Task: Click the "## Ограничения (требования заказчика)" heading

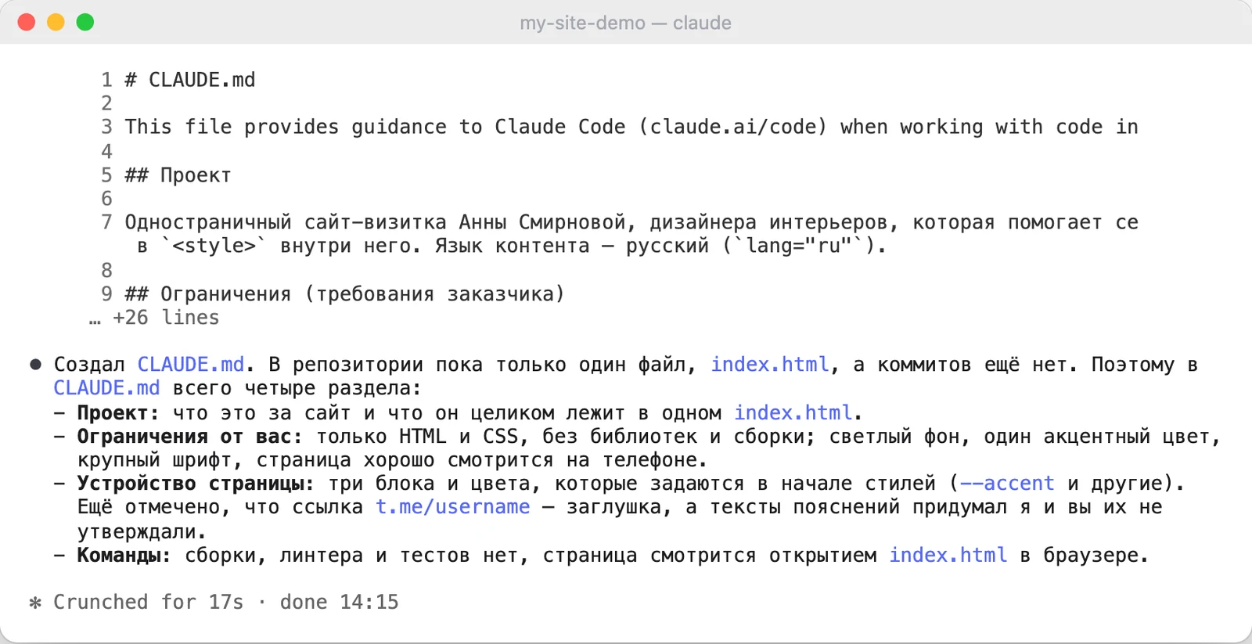Action: coord(345,294)
